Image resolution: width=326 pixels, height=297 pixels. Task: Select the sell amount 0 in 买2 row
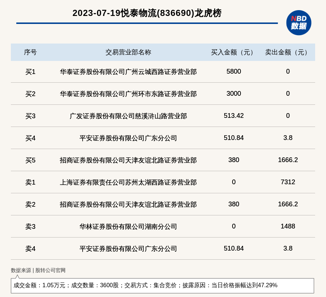[288, 94]
